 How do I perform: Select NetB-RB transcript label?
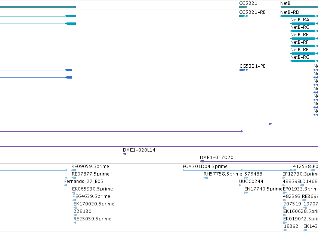pyautogui.click(x=300, y=50)
